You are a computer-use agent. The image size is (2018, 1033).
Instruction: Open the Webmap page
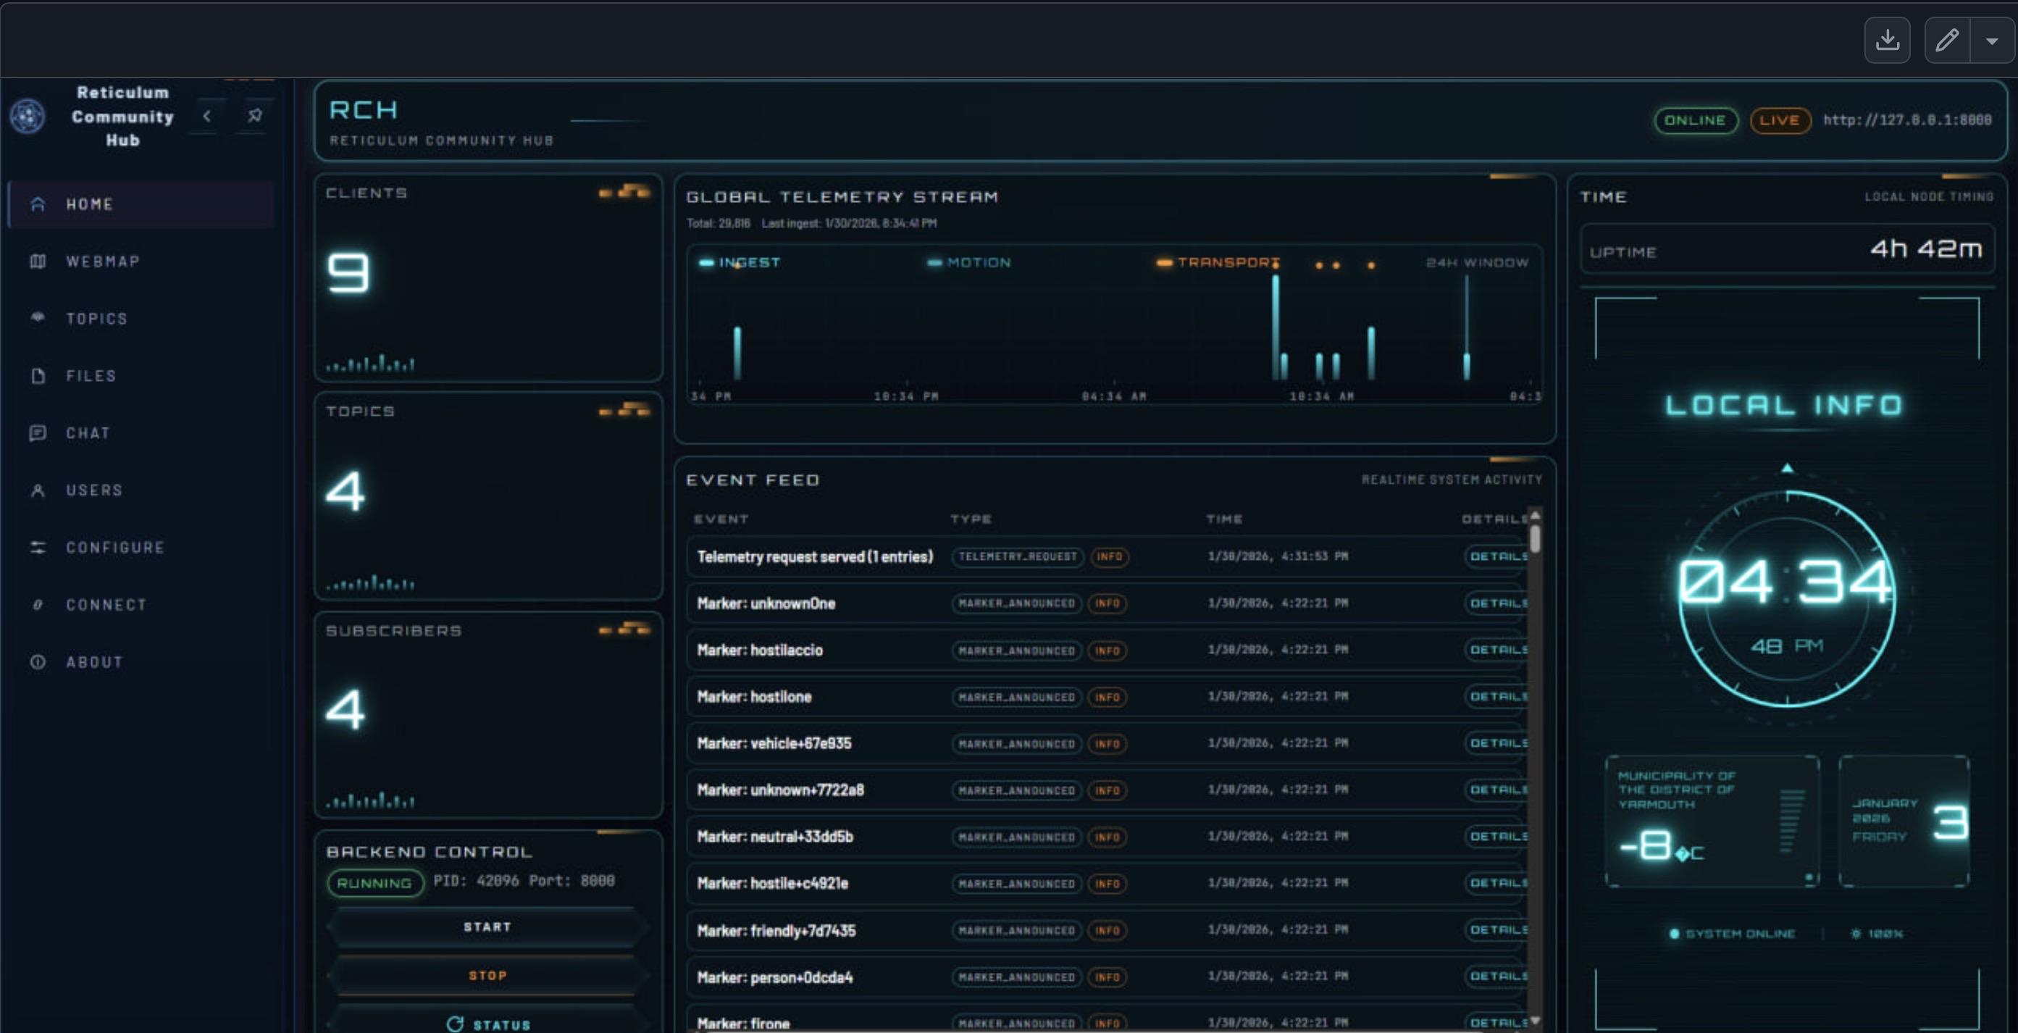coord(102,262)
